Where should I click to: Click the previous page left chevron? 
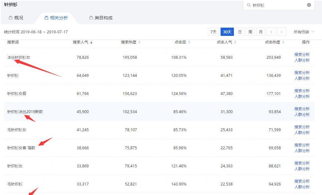[x=271, y=32]
